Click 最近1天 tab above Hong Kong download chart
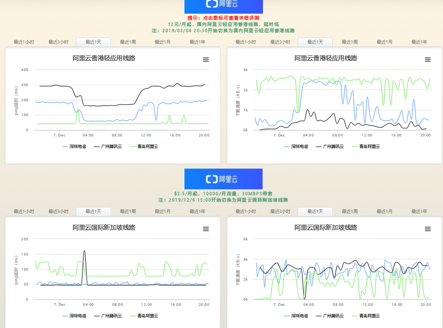The image size is (443, 328). [x=315, y=42]
